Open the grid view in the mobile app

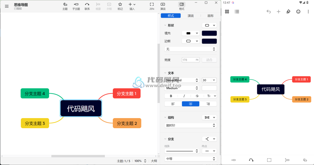[x=227, y=12]
